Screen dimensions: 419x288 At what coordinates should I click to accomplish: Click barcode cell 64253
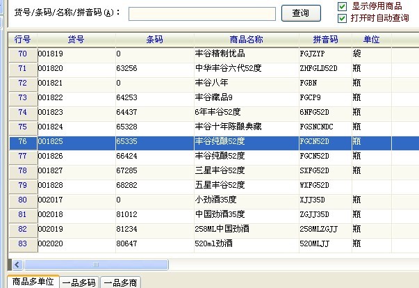point(126,97)
